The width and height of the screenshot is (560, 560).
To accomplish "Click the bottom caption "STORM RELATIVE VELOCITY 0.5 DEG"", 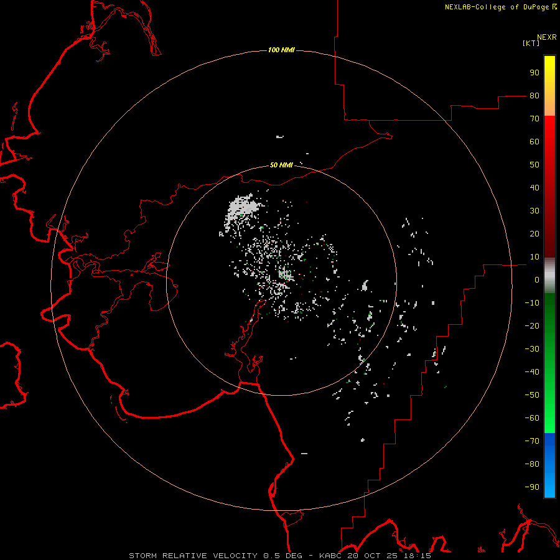I will pos(215,556).
